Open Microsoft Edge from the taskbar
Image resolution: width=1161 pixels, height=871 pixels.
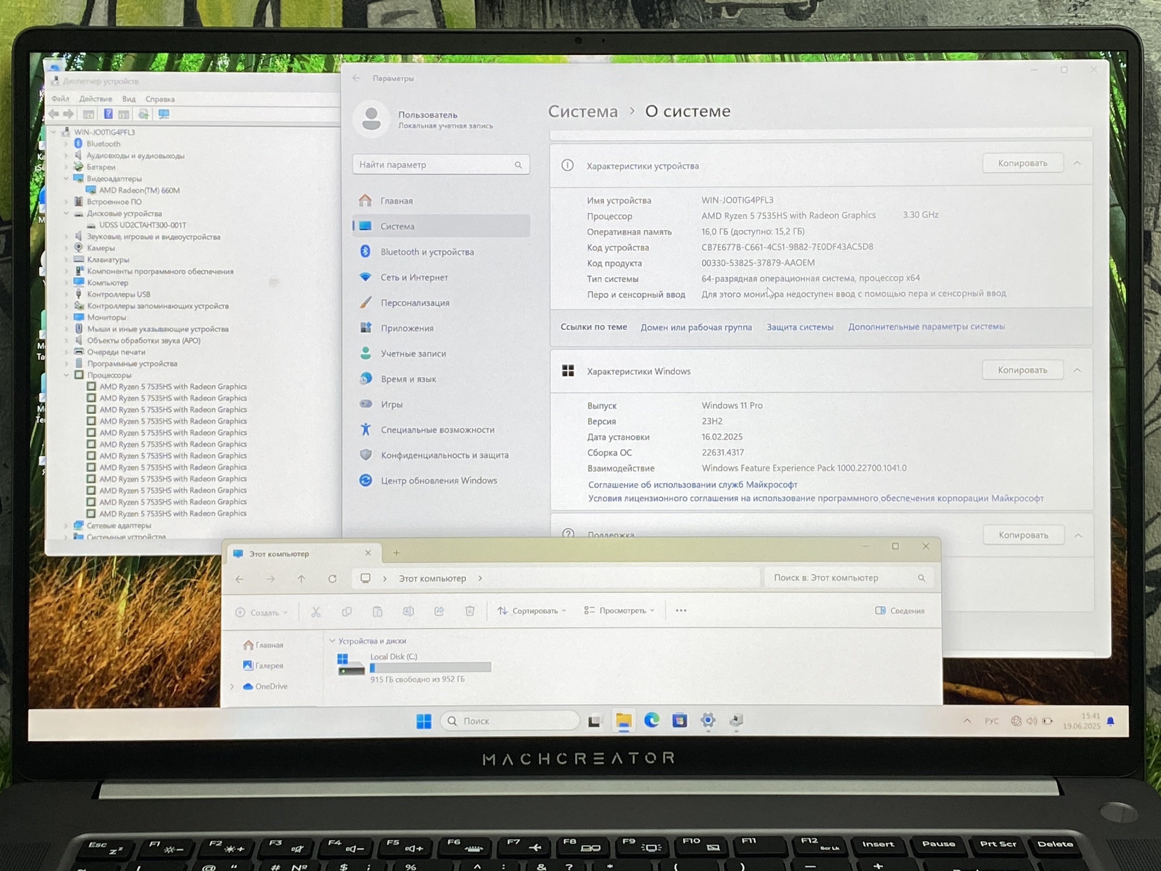[x=651, y=720]
